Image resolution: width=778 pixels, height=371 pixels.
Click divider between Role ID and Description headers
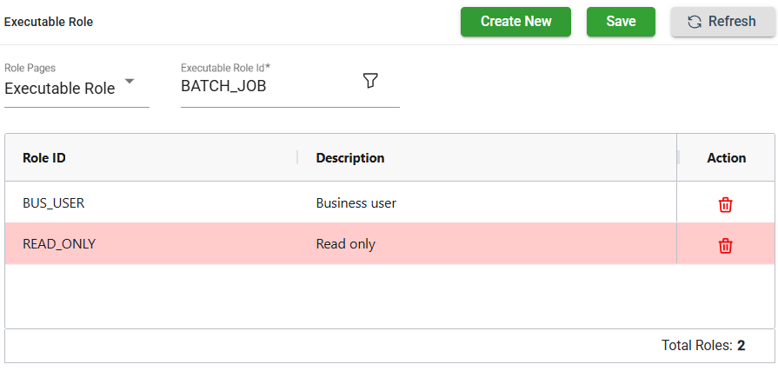(297, 157)
